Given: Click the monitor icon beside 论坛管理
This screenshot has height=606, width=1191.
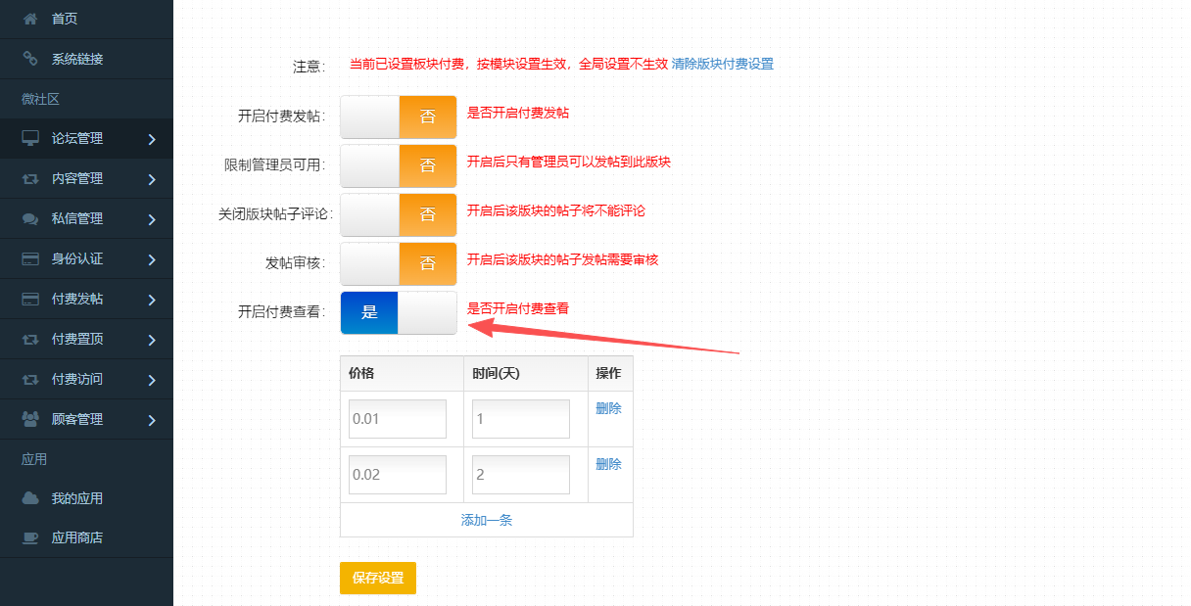Looking at the screenshot, I should pyautogui.click(x=30, y=138).
